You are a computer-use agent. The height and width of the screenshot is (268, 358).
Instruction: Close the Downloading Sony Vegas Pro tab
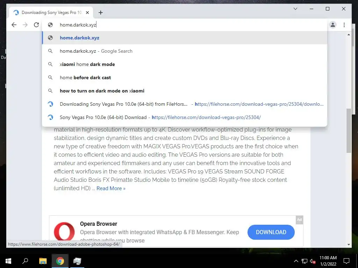[87, 13]
